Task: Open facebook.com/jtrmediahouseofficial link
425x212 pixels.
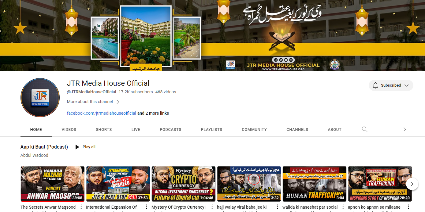Action: 102,113
